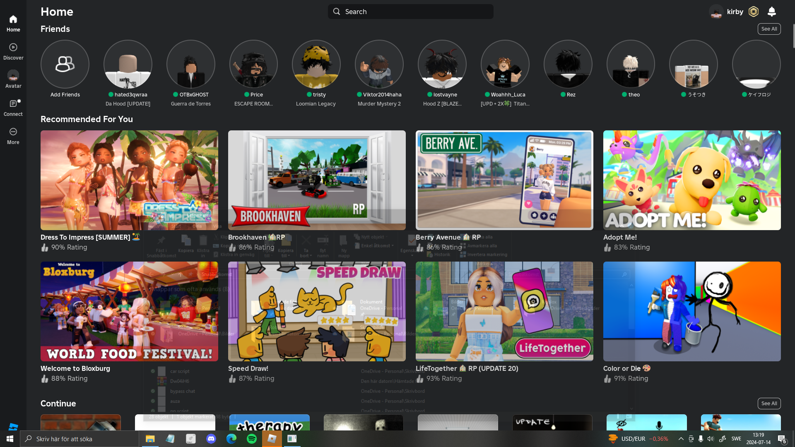Open Viktor2014haha's friend avatar
Image resolution: width=795 pixels, height=447 pixels.
coord(379,64)
